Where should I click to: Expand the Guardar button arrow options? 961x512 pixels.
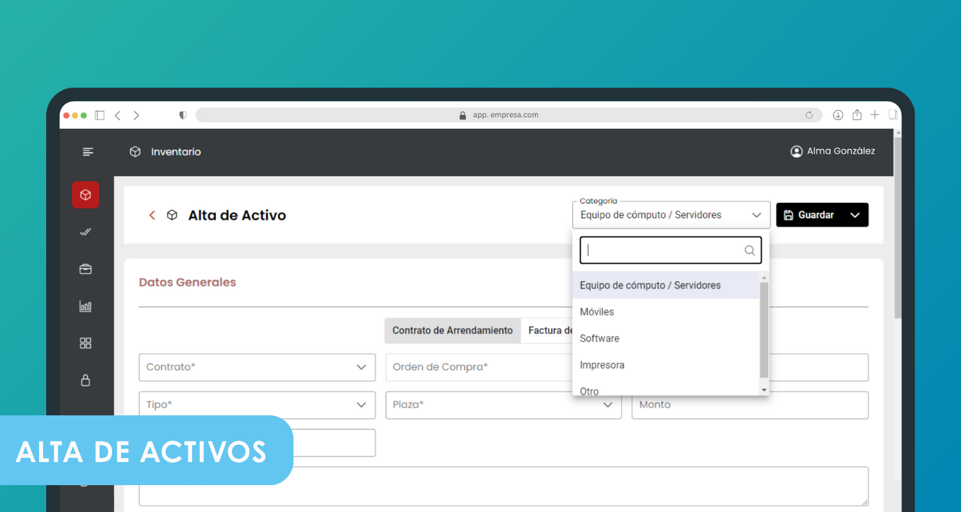coord(855,215)
